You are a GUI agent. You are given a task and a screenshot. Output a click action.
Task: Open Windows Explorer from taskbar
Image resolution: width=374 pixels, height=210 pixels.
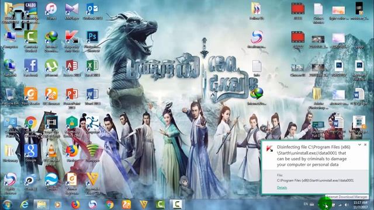click(x=41, y=204)
